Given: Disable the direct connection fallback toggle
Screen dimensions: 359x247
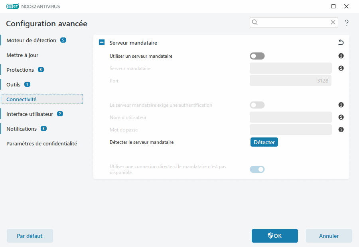Looking at the screenshot, I should point(257,169).
